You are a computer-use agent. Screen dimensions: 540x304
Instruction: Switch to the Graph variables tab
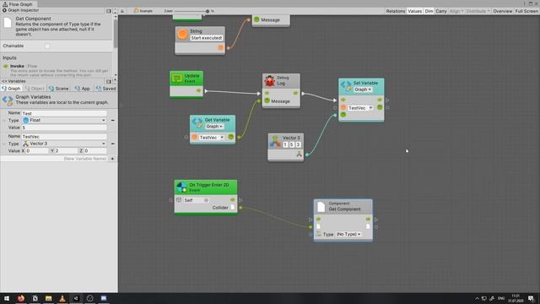pyautogui.click(x=11, y=89)
